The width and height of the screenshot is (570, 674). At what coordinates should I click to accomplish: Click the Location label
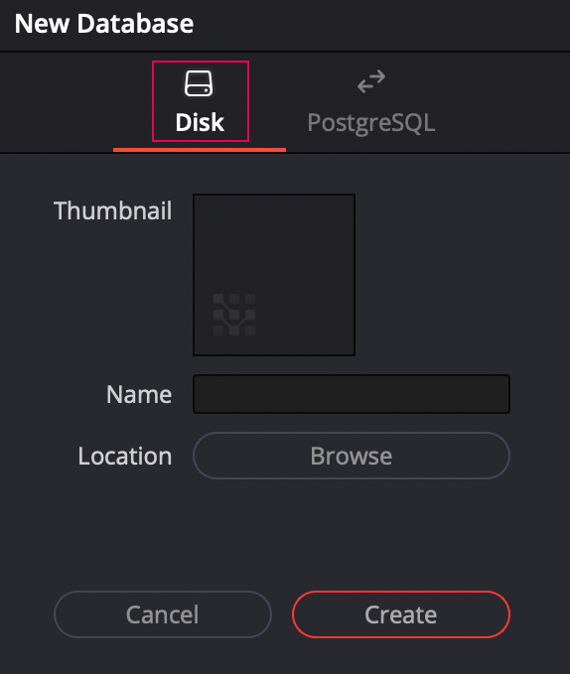tap(125, 456)
